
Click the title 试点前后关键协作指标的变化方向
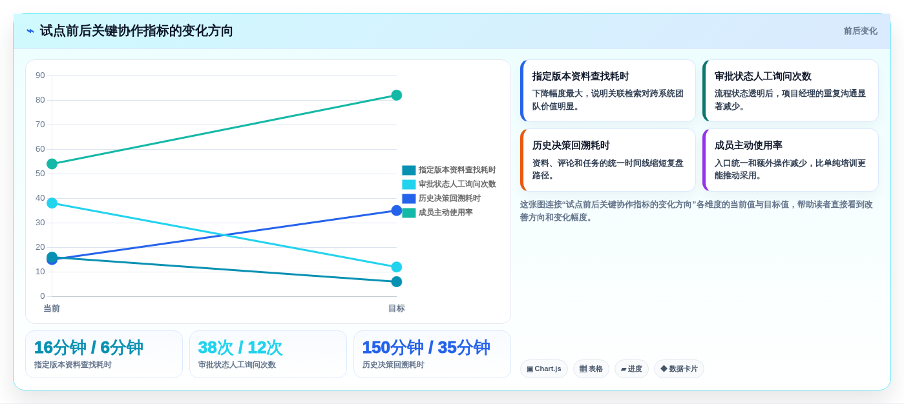click(x=136, y=31)
